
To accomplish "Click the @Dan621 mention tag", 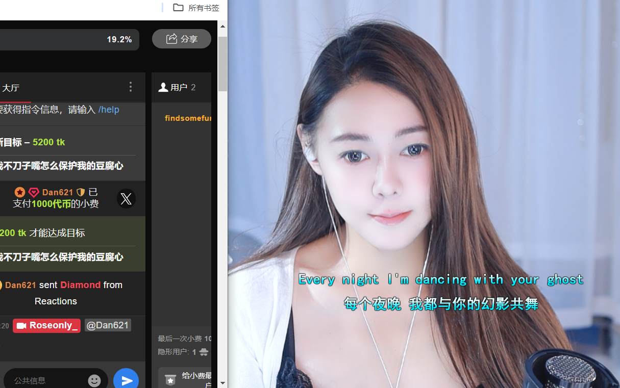I will tap(108, 325).
